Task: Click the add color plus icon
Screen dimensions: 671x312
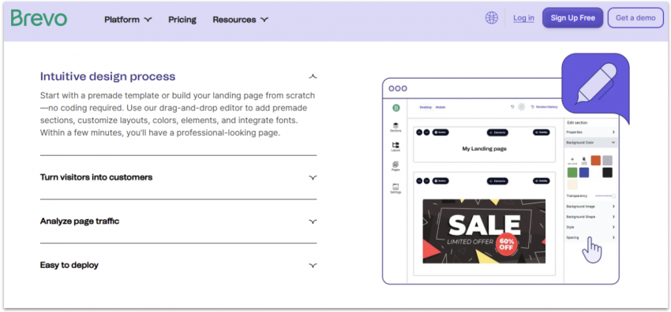Action: click(572, 161)
